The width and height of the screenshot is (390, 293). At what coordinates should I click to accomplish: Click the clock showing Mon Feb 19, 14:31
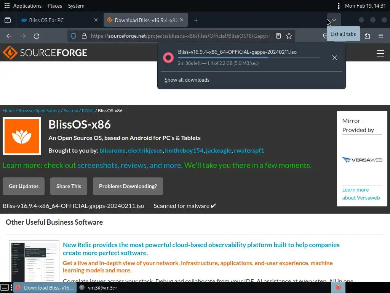(x=365, y=6)
